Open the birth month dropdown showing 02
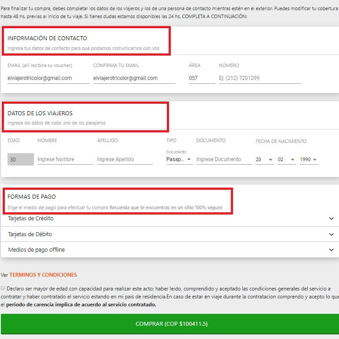Image resolution: width=339 pixels, height=339 pixels. pos(286,159)
